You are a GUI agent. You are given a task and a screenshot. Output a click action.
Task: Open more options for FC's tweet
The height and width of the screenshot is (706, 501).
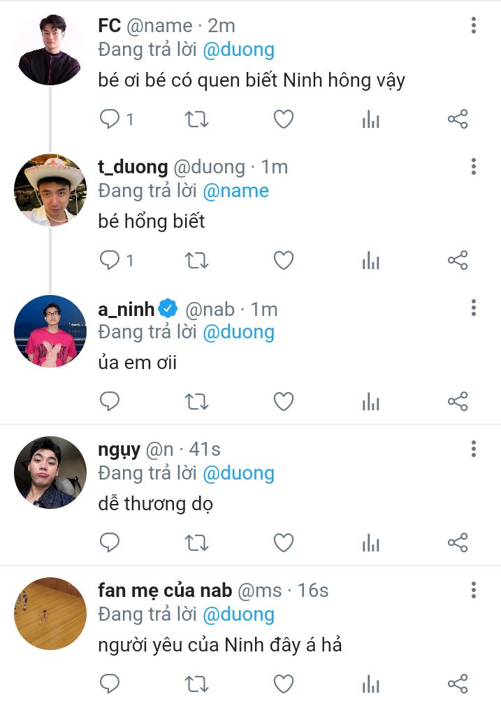(x=474, y=26)
